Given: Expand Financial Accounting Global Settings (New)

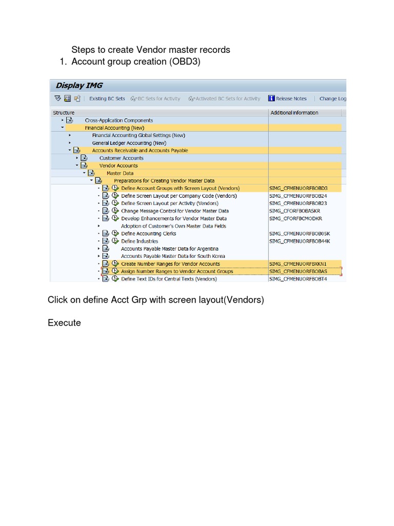Looking at the screenshot, I should tap(70, 135).
